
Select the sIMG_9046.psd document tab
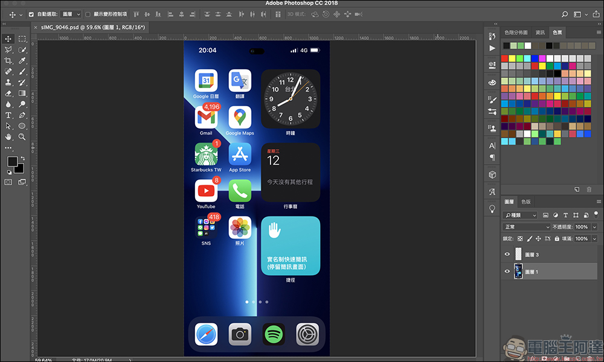[93, 27]
